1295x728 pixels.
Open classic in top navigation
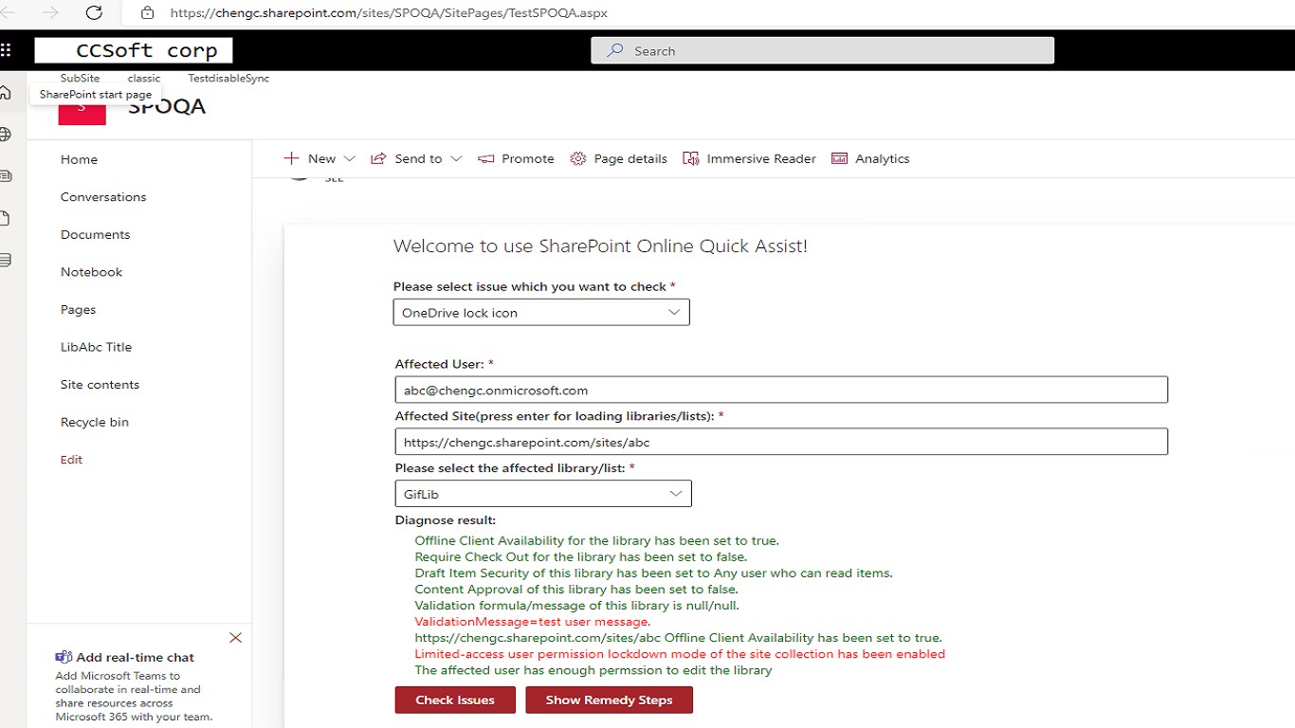[x=144, y=79]
